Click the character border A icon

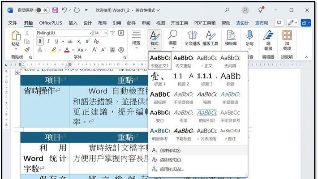coord(121,33)
